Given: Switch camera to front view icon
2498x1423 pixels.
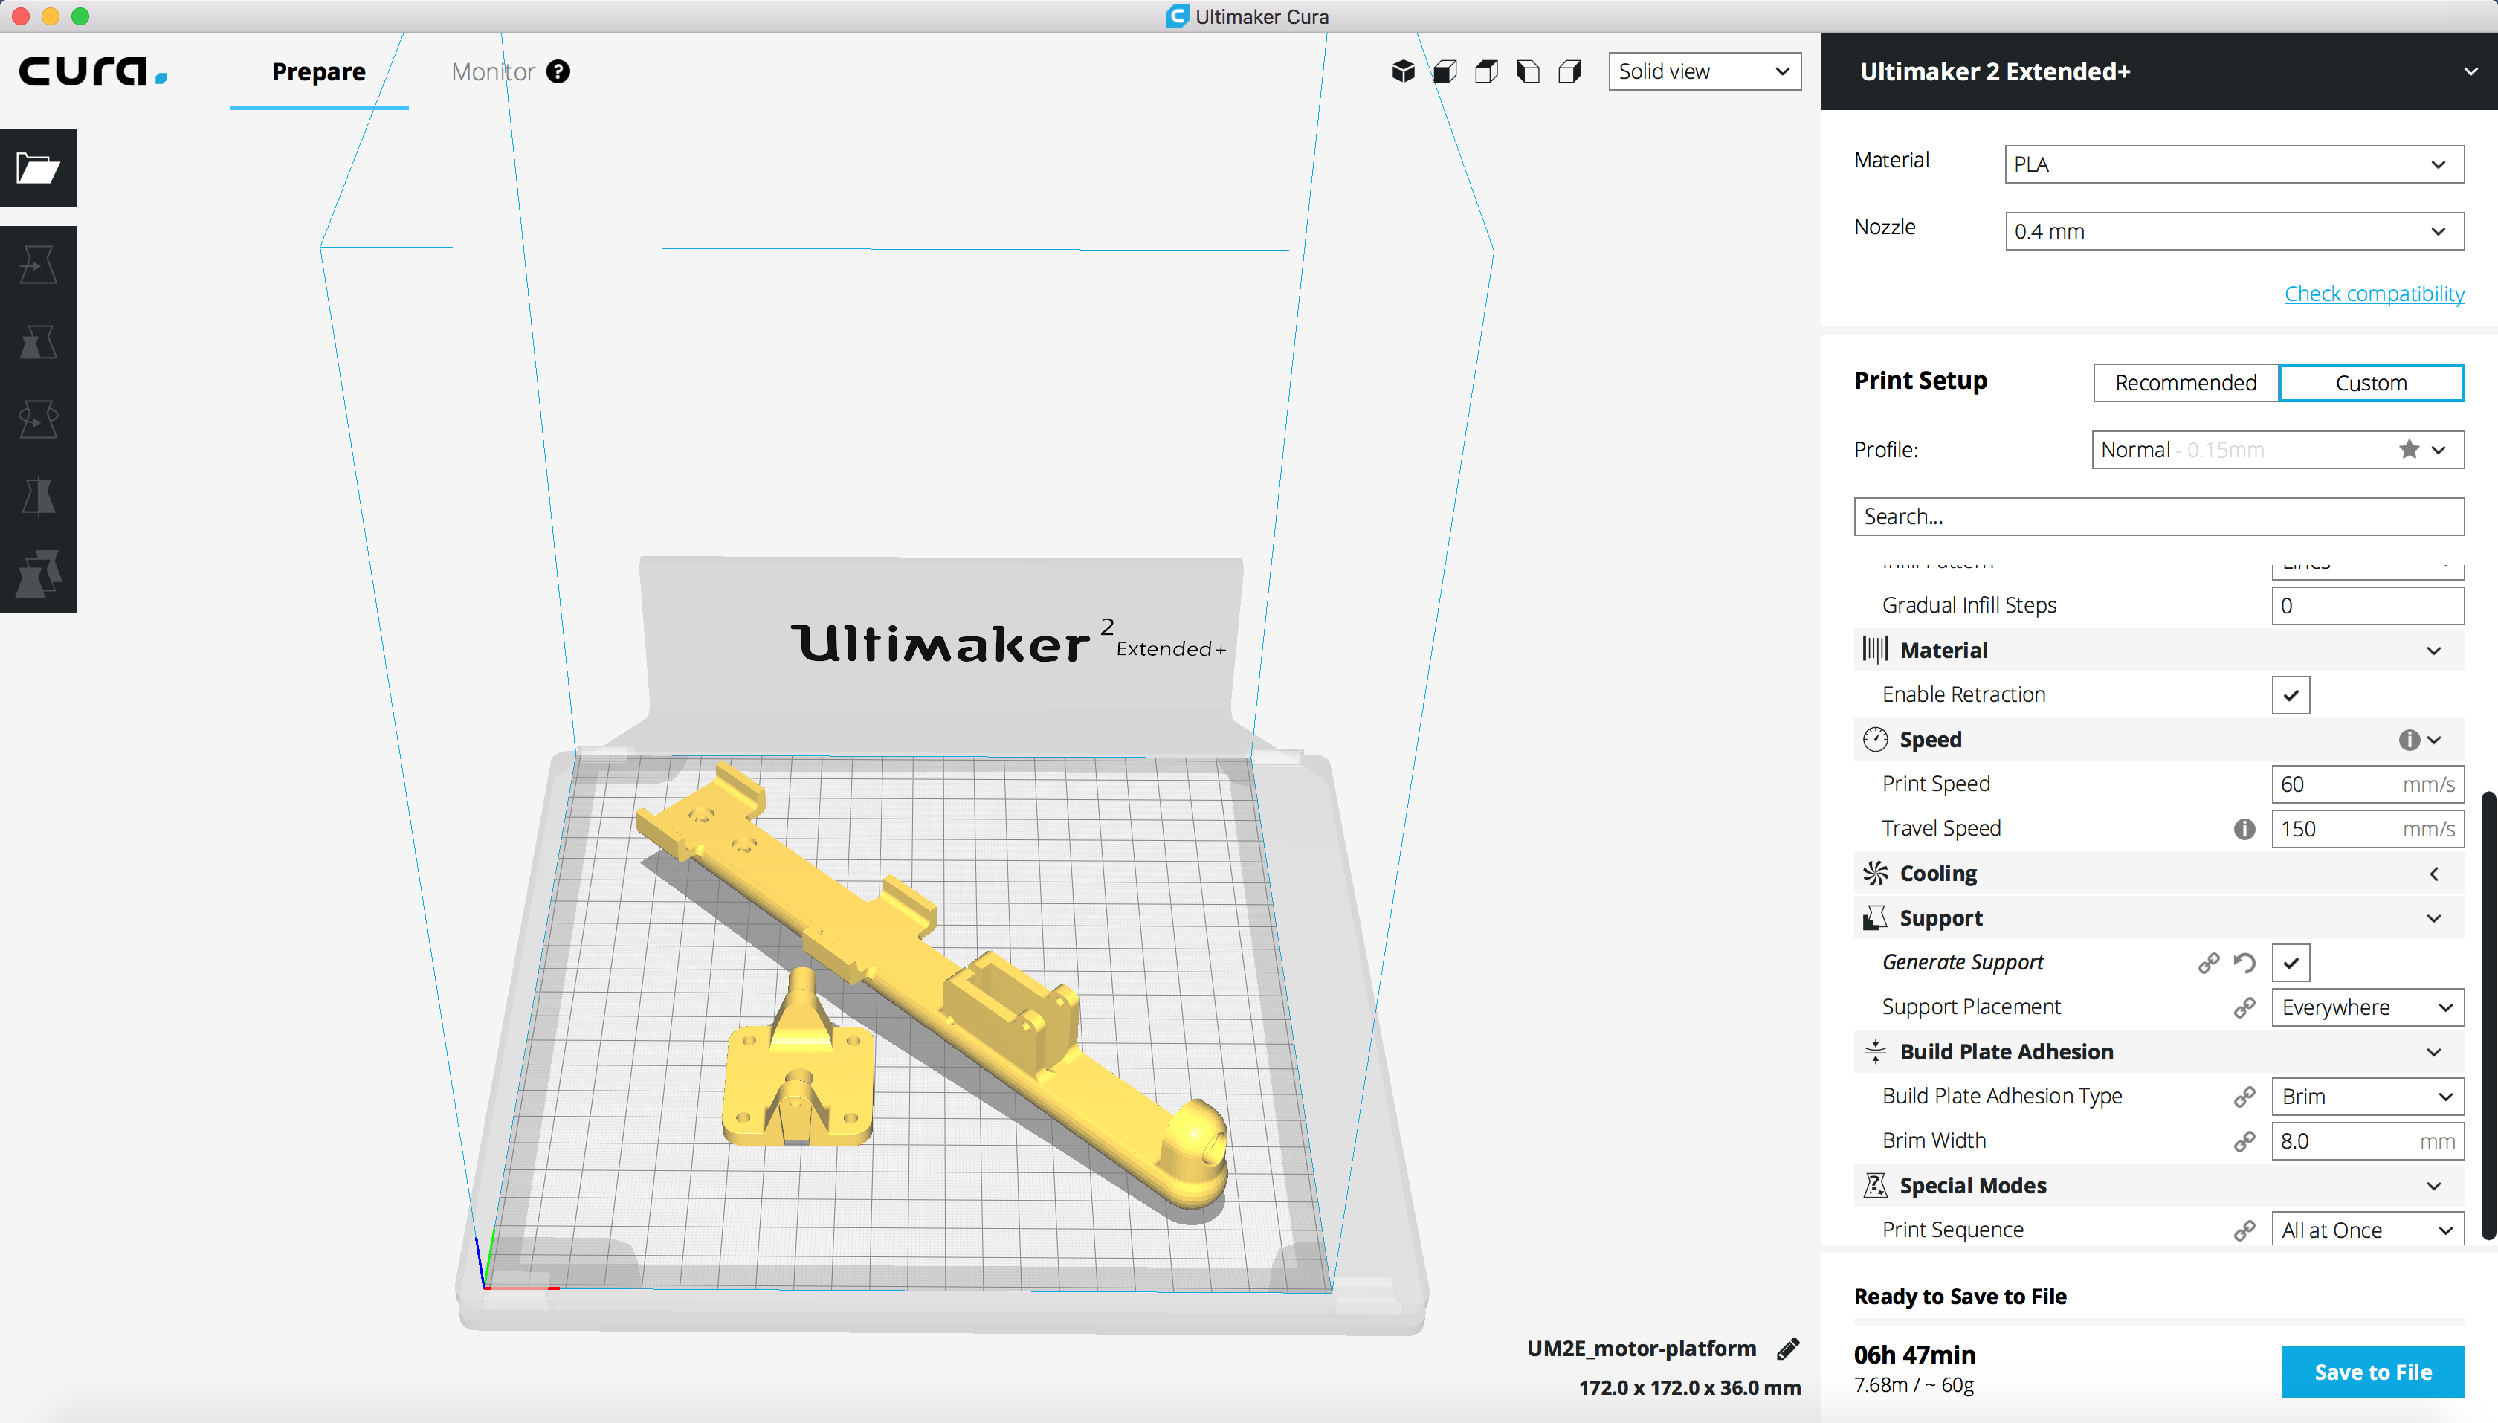Looking at the screenshot, I should (x=1445, y=71).
